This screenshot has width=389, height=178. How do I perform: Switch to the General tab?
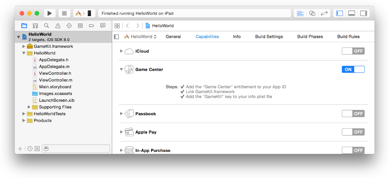coord(173,37)
